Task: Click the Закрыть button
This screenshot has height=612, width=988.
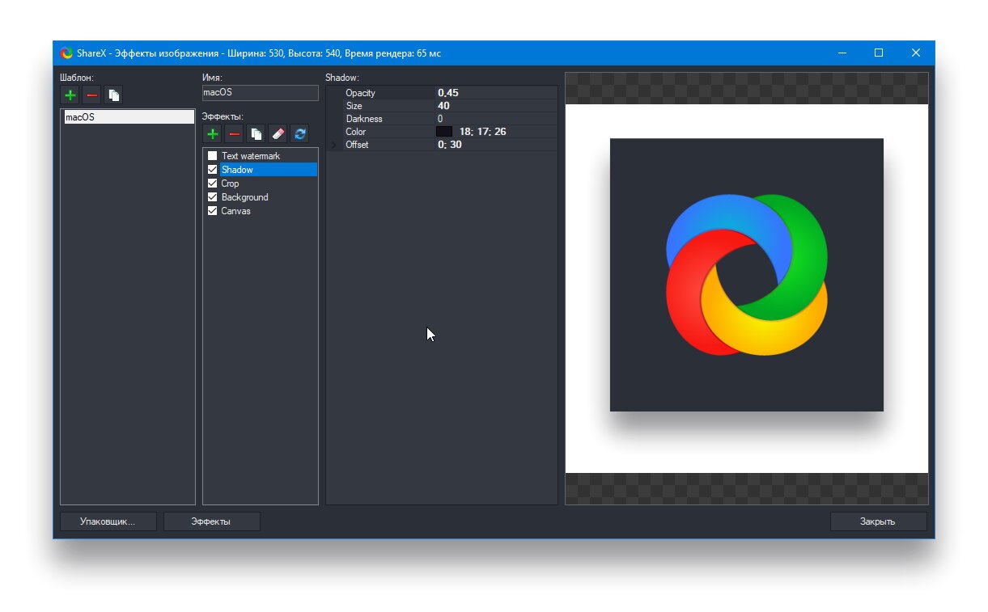Action: click(x=878, y=521)
